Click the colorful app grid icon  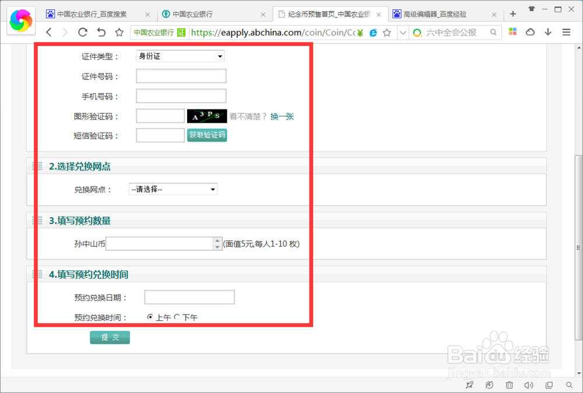(512, 33)
